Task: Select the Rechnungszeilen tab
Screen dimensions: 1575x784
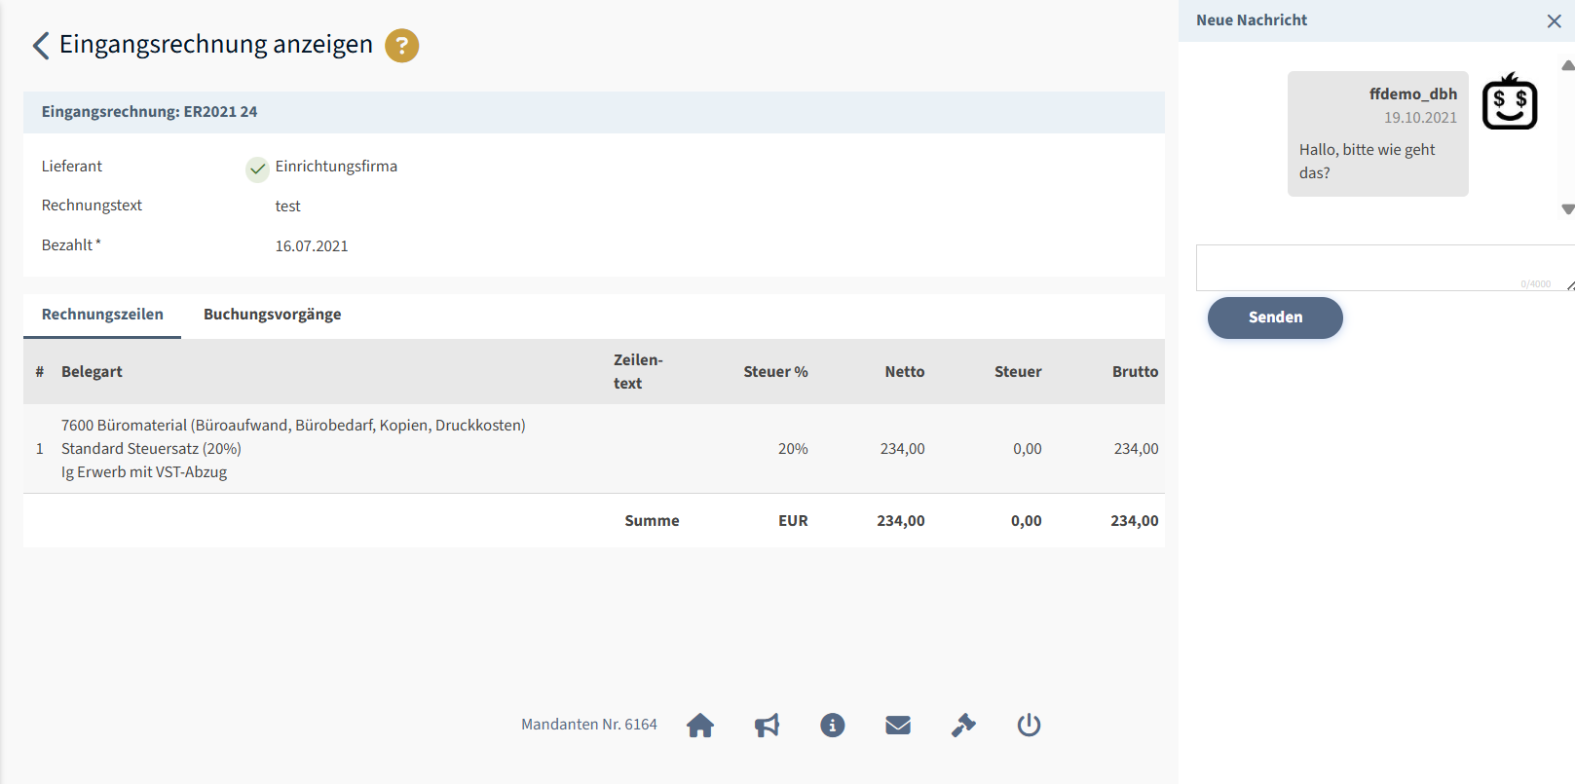Action: [x=102, y=315]
